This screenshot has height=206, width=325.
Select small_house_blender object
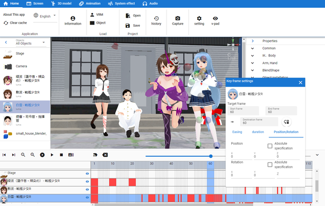pyautogui.click(x=25, y=134)
